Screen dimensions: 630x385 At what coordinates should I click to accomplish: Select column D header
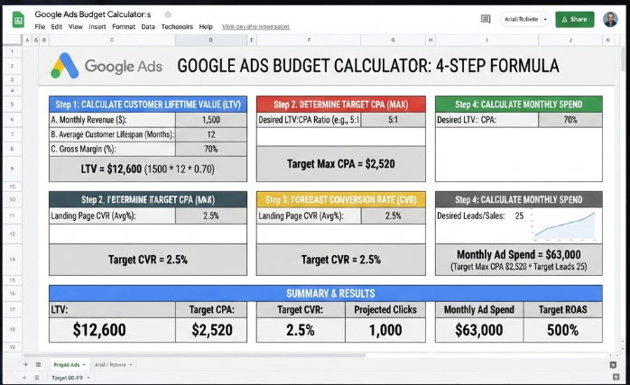click(211, 40)
